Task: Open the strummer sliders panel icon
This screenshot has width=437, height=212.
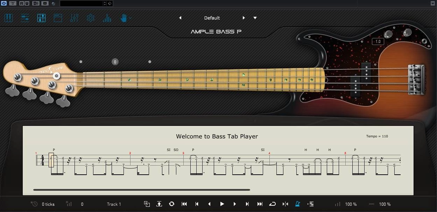Action: pyautogui.click(x=25, y=18)
